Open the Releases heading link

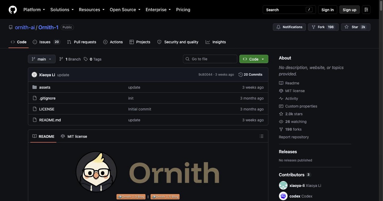click(x=288, y=152)
